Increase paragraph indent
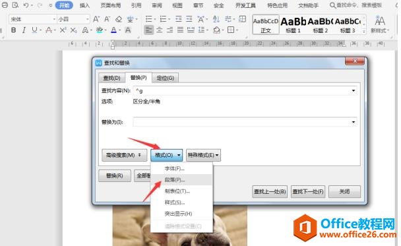 tap(189, 19)
